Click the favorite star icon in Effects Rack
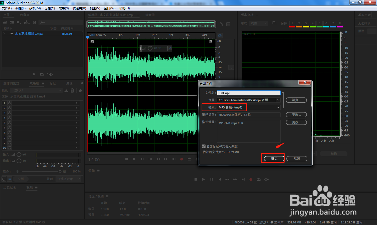377x225 pixels. [80, 90]
